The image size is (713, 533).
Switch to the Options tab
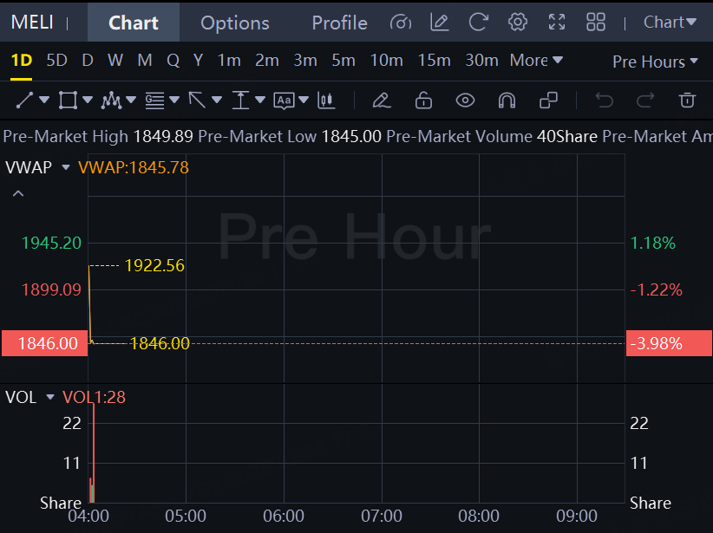235,23
